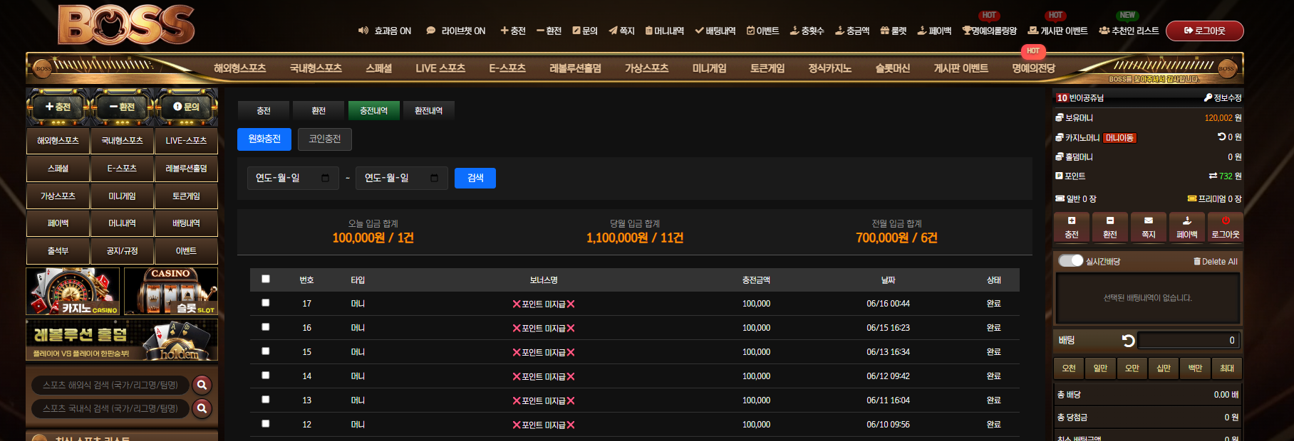Open 미니게임 from the top navigation menu
The height and width of the screenshot is (441, 1294).
(x=709, y=68)
